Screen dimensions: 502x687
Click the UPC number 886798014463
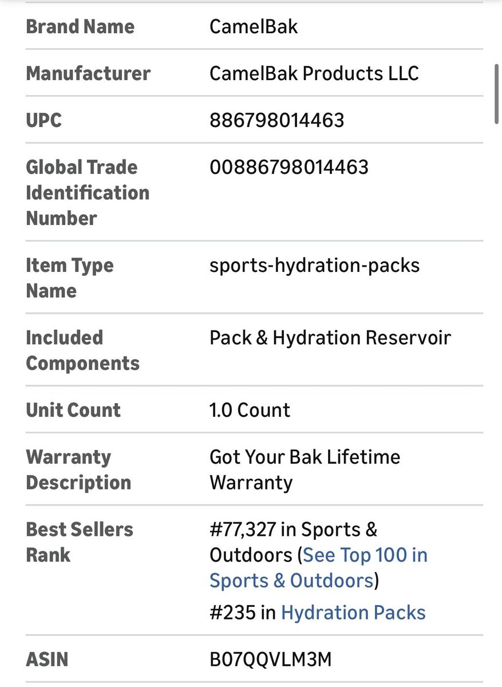click(x=276, y=120)
